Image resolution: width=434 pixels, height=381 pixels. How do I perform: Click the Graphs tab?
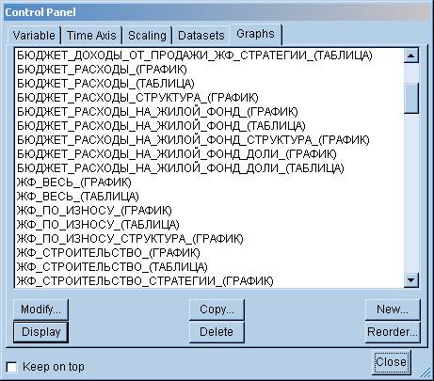(255, 34)
